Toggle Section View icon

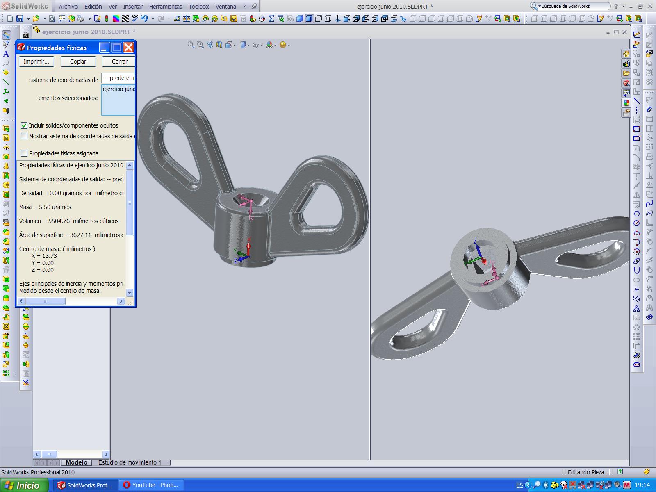coord(219,45)
